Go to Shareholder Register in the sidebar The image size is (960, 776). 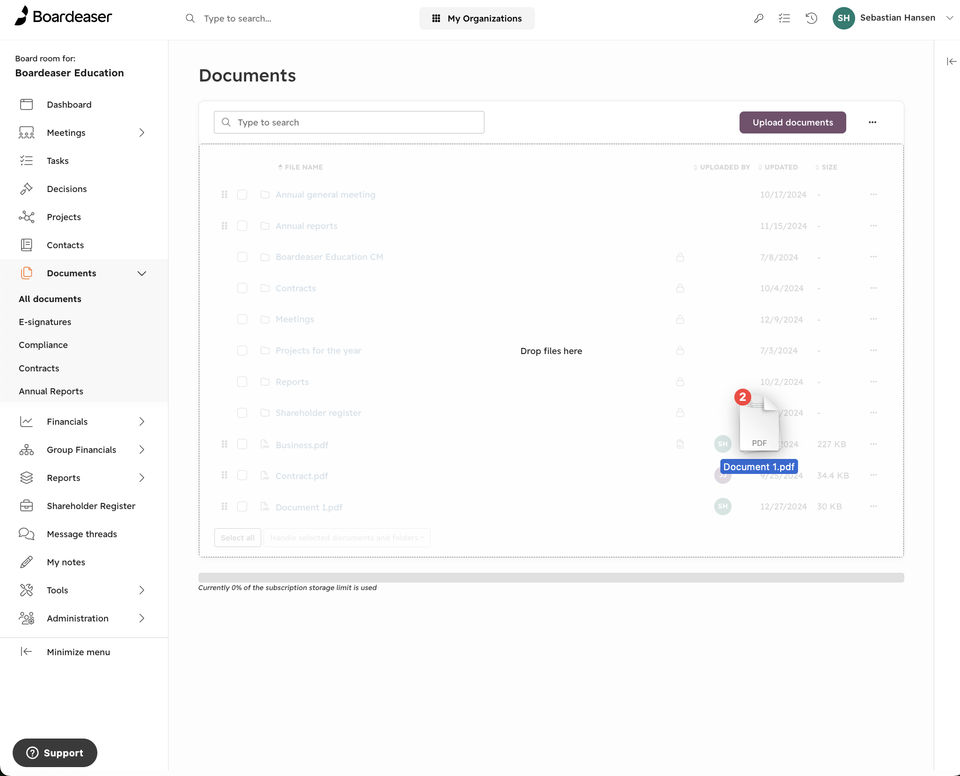pyautogui.click(x=91, y=506)
